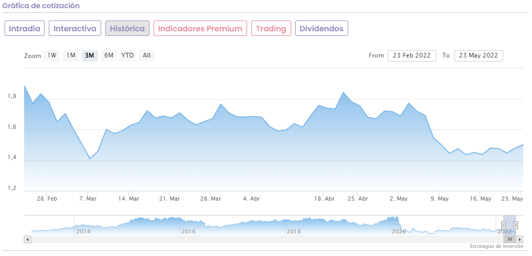Select the 1M zoom range
This screenshot has height=256, width=532.
[71, 55]
